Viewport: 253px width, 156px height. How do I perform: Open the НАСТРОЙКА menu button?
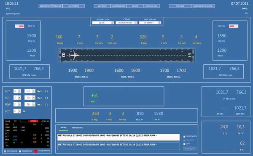73,6
